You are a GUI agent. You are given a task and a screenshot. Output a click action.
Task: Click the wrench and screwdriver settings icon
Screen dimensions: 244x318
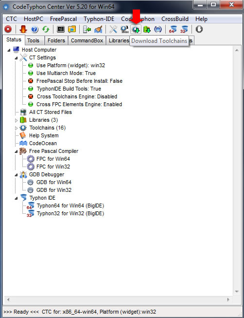113,29
